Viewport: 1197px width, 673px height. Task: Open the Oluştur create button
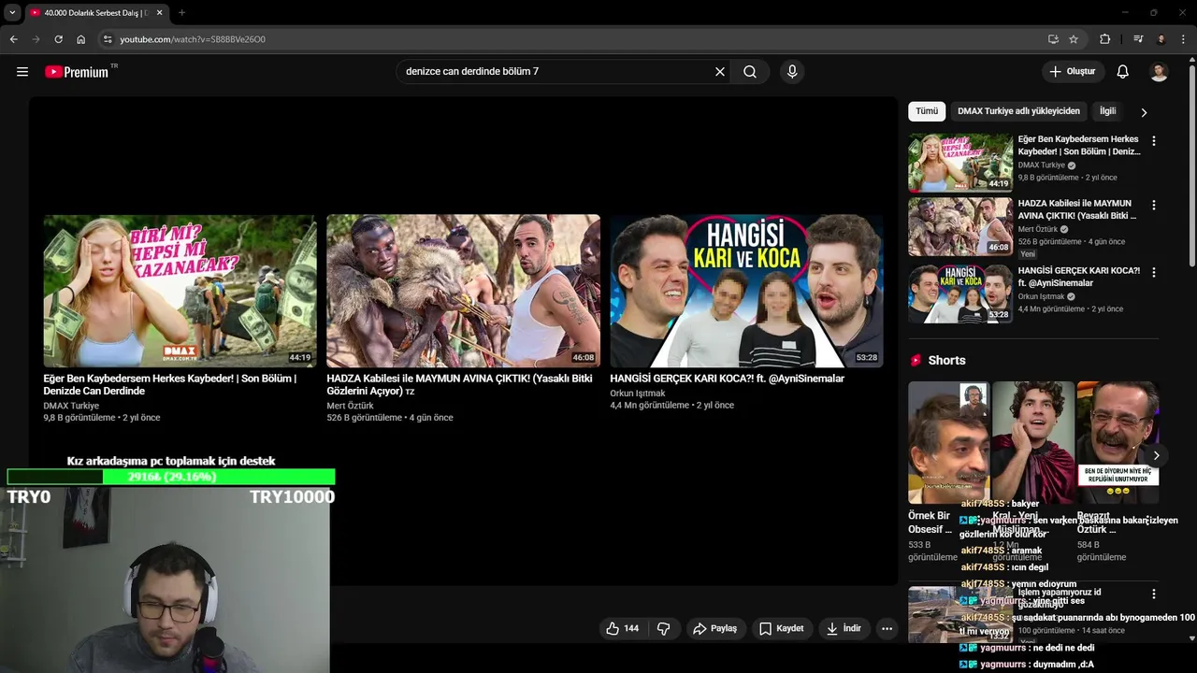pos(1073,71)
